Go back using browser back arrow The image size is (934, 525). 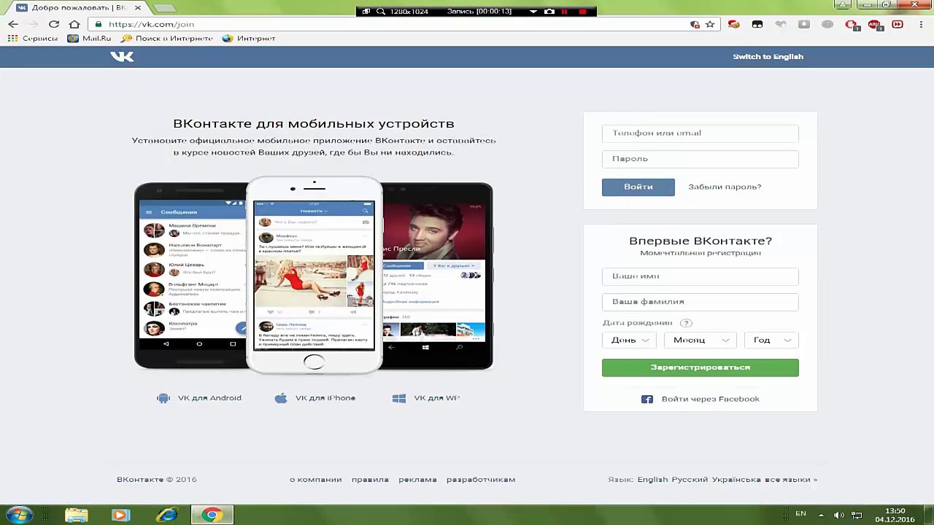[x=13, y=24]
